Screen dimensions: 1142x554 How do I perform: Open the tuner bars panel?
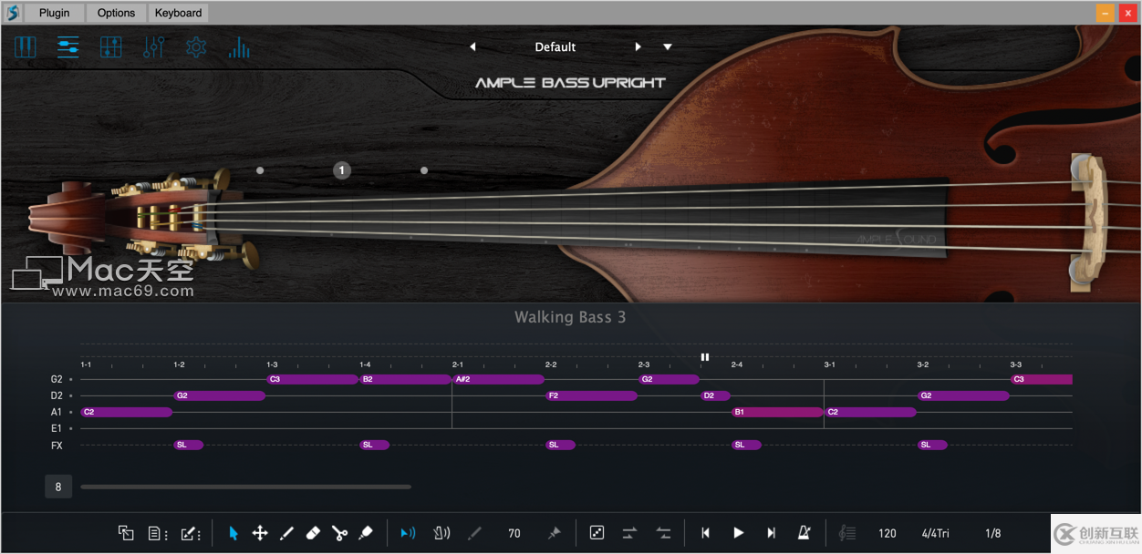click(238, 46)
